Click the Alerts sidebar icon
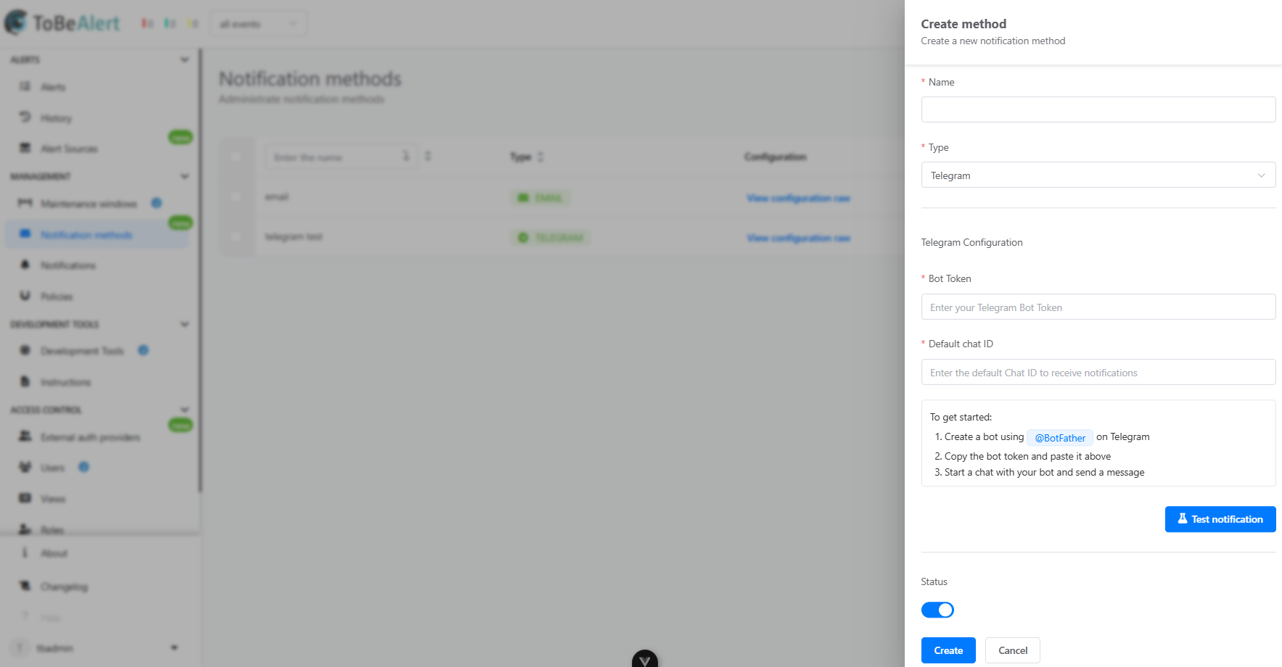1282x667 pixels. pyautogui.click(x=25, y=87)
